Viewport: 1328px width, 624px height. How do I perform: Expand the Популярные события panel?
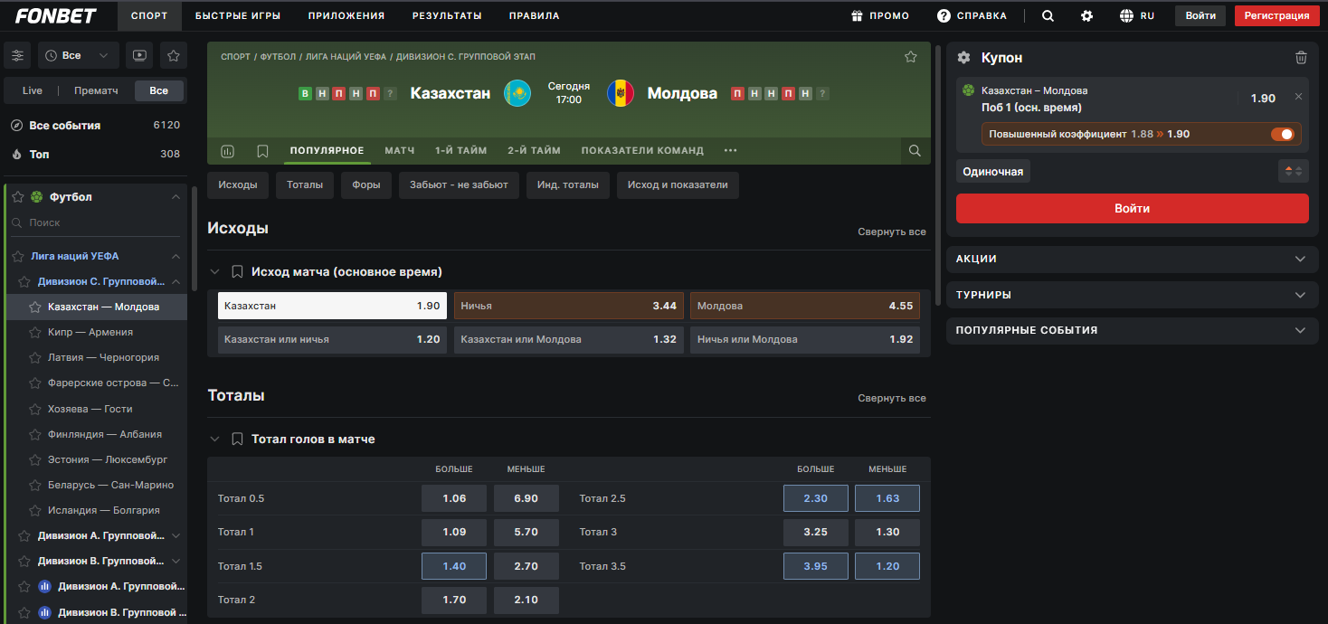click(x=1132, y=330)
